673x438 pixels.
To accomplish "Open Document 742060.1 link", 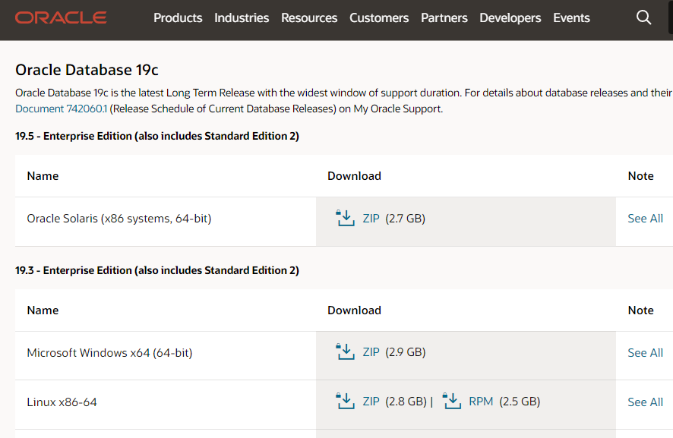I will coord(61,109).
